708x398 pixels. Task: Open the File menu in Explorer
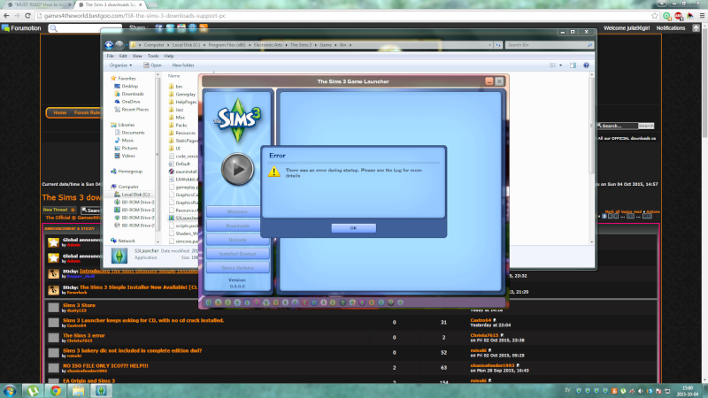pyautogui.click(x=110, y=56)
